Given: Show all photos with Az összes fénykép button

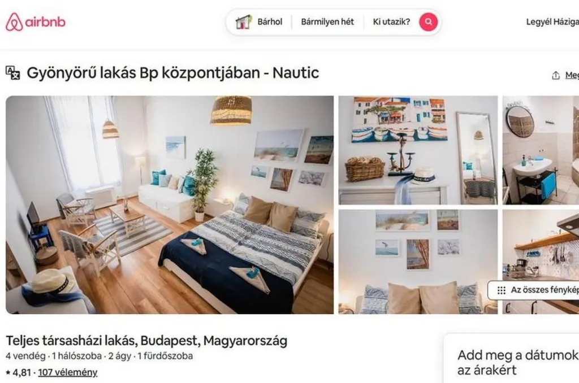Looking at the screenshot, I should 534,290.
